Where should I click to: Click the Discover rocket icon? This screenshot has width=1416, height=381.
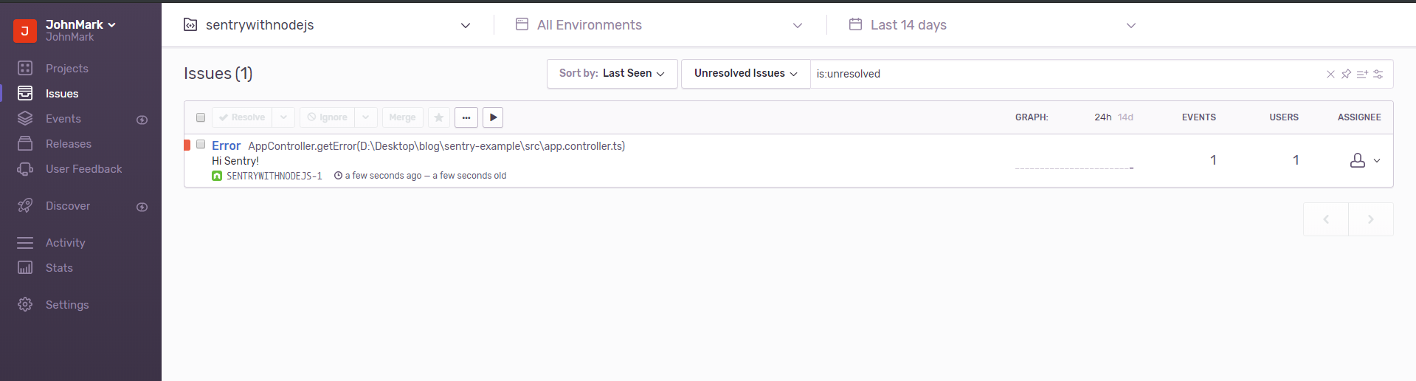pyautogui.click(x=25, y=205)
